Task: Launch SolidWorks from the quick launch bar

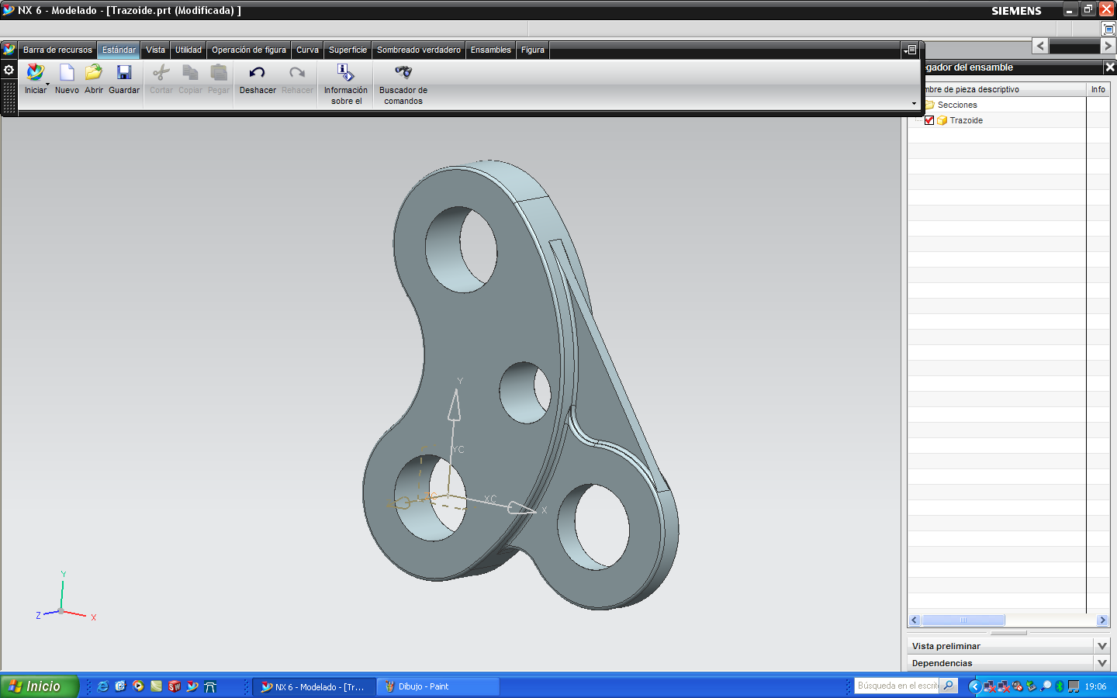Action: [x=175, y=686]
